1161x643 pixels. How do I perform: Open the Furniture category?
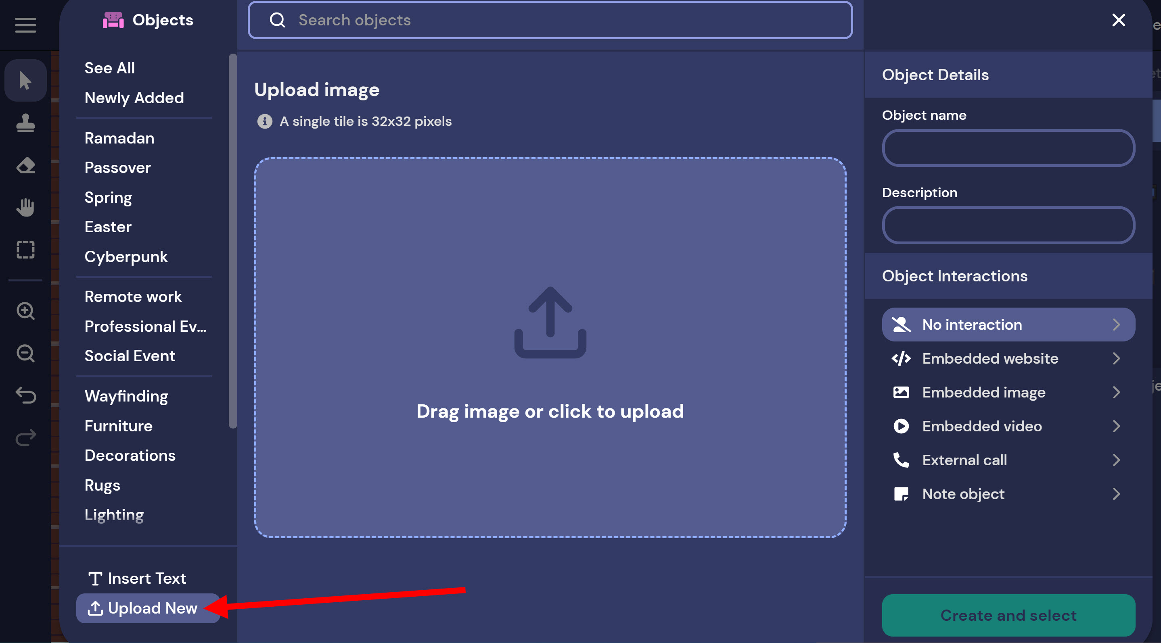point(119,426)
